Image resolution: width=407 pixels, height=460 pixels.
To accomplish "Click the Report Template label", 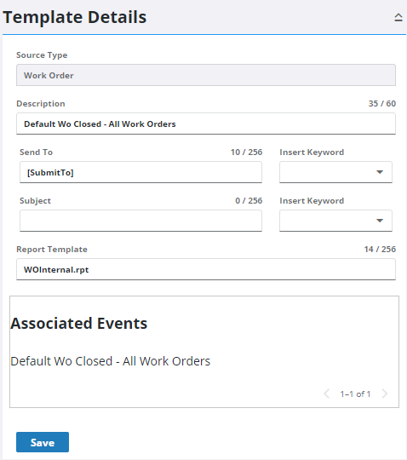I will click(52, 250).
